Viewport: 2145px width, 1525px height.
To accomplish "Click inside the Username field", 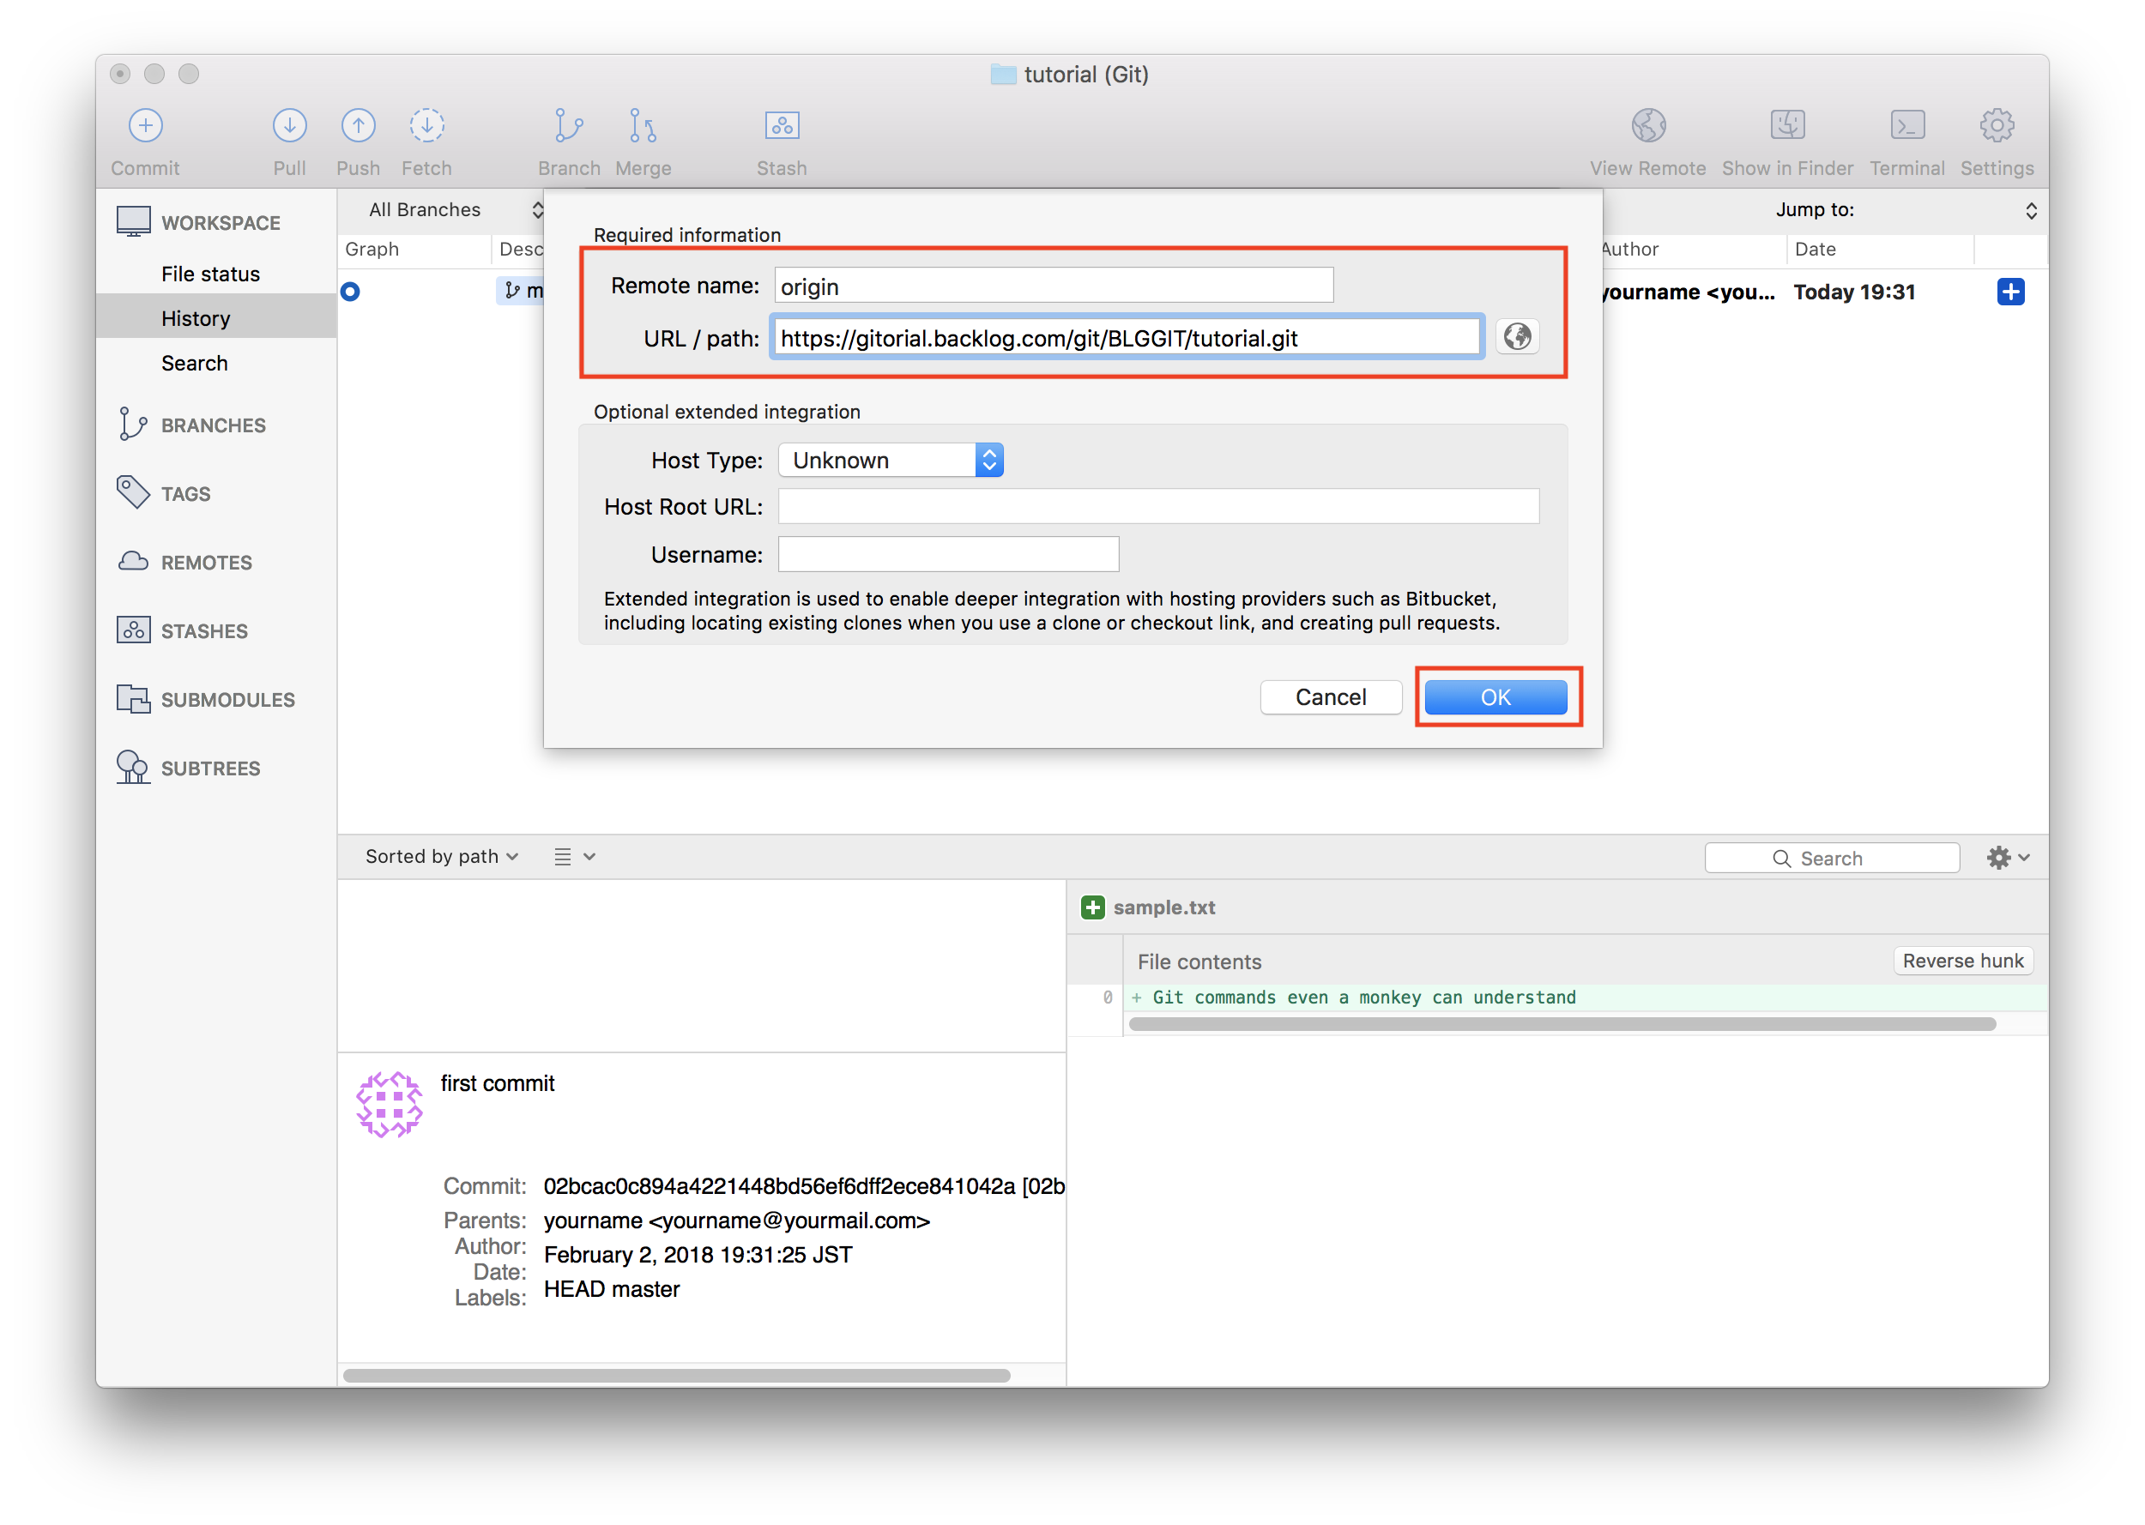I will point(947,554).
